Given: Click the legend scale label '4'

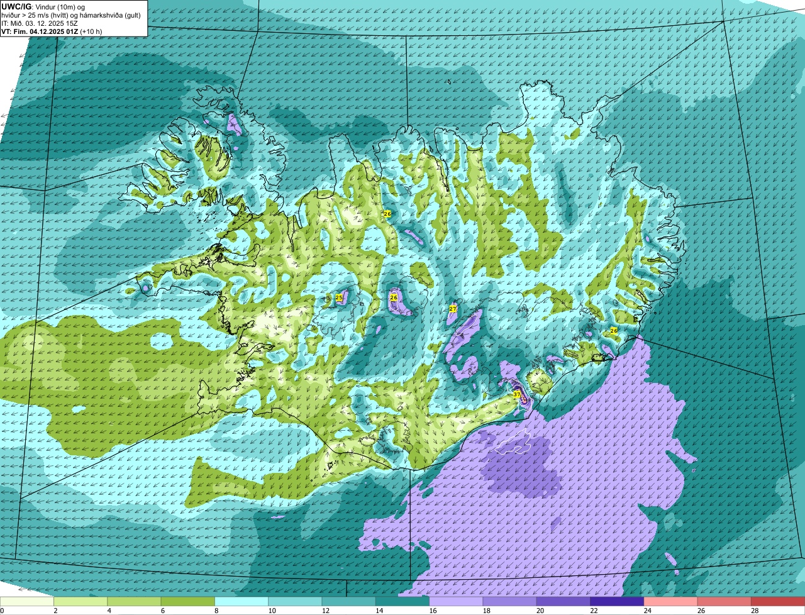Looking at the screenshot, I should [109, 611].
